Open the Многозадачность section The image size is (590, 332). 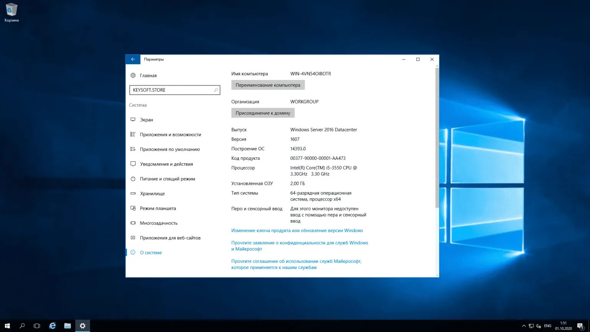point(159,223)
